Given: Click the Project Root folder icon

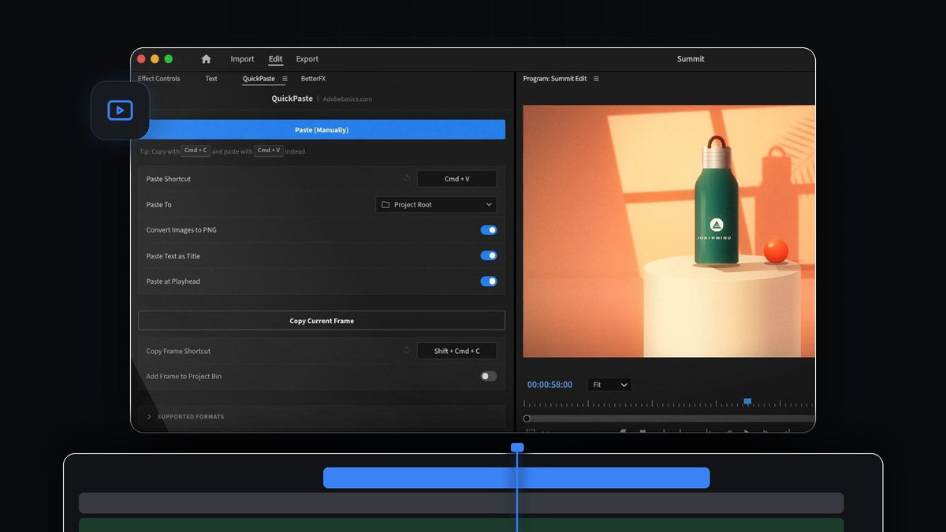Looking at the screenshot, I should [x=385, y=205].
